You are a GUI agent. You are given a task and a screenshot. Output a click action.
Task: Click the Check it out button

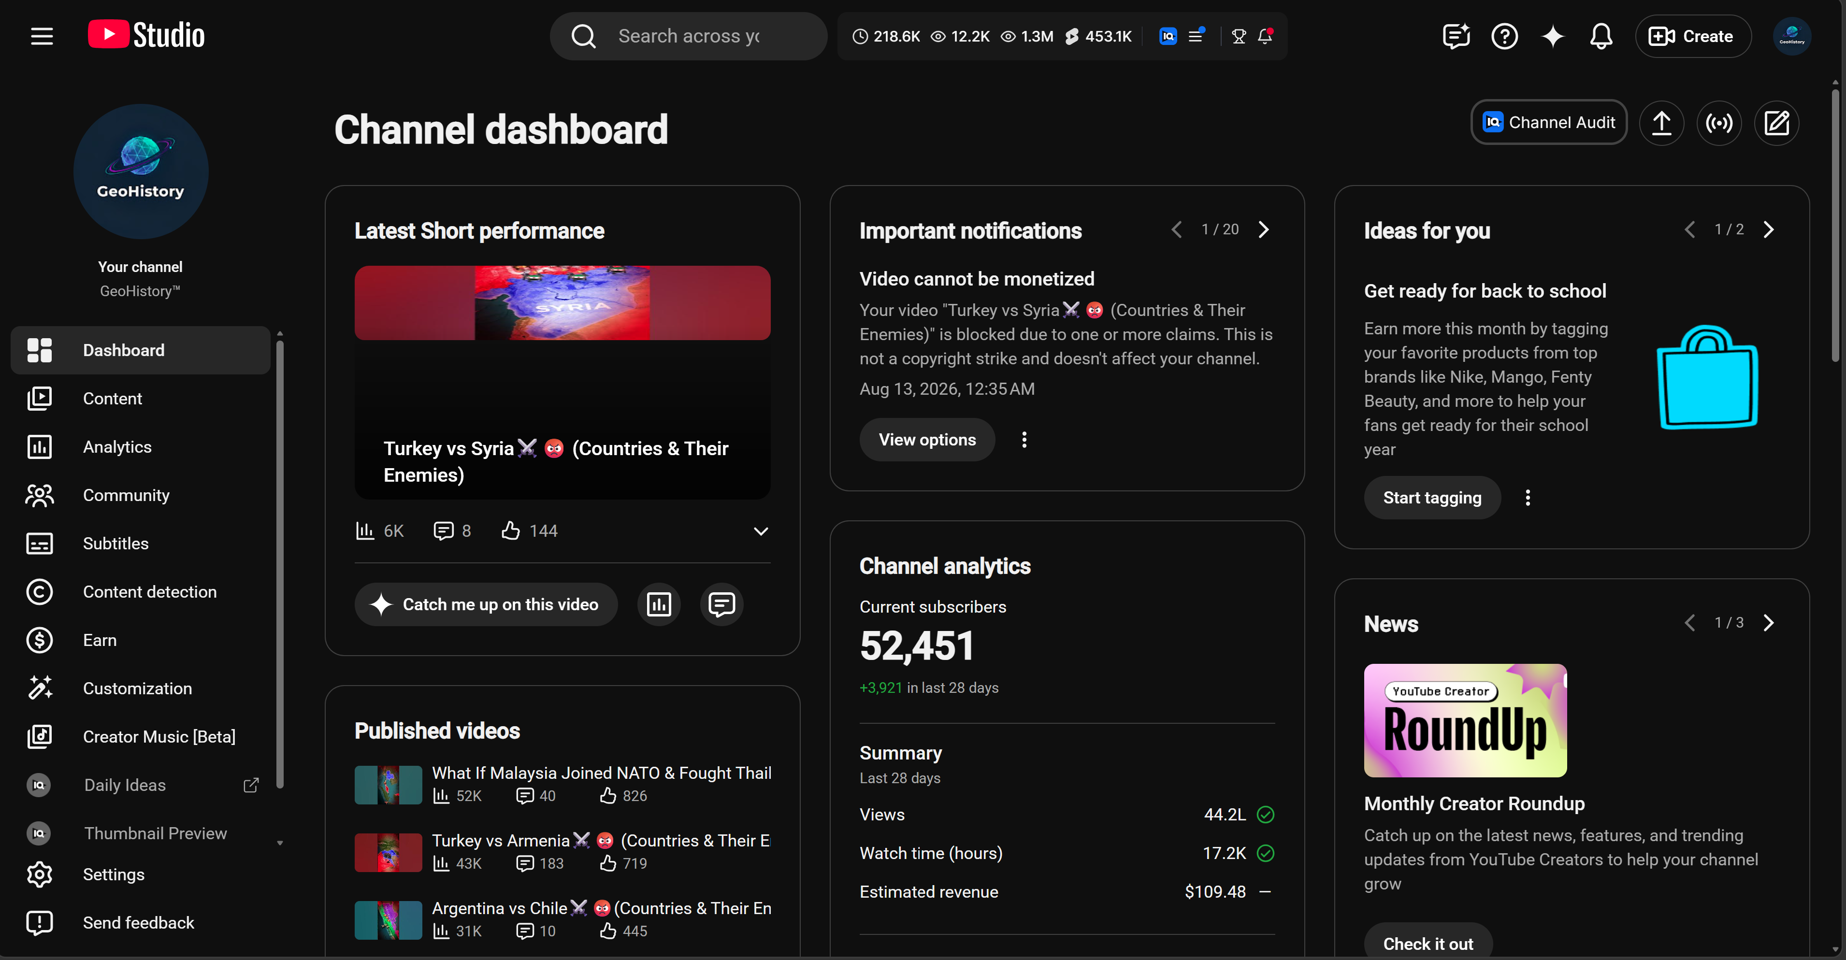(1428, 944)
